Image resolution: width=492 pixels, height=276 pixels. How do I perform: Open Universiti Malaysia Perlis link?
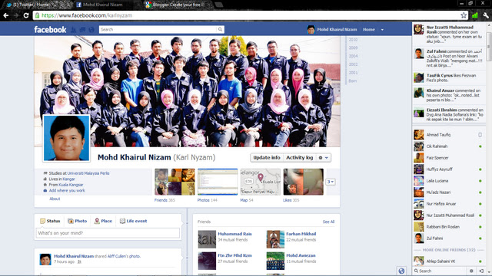[88, 173]
